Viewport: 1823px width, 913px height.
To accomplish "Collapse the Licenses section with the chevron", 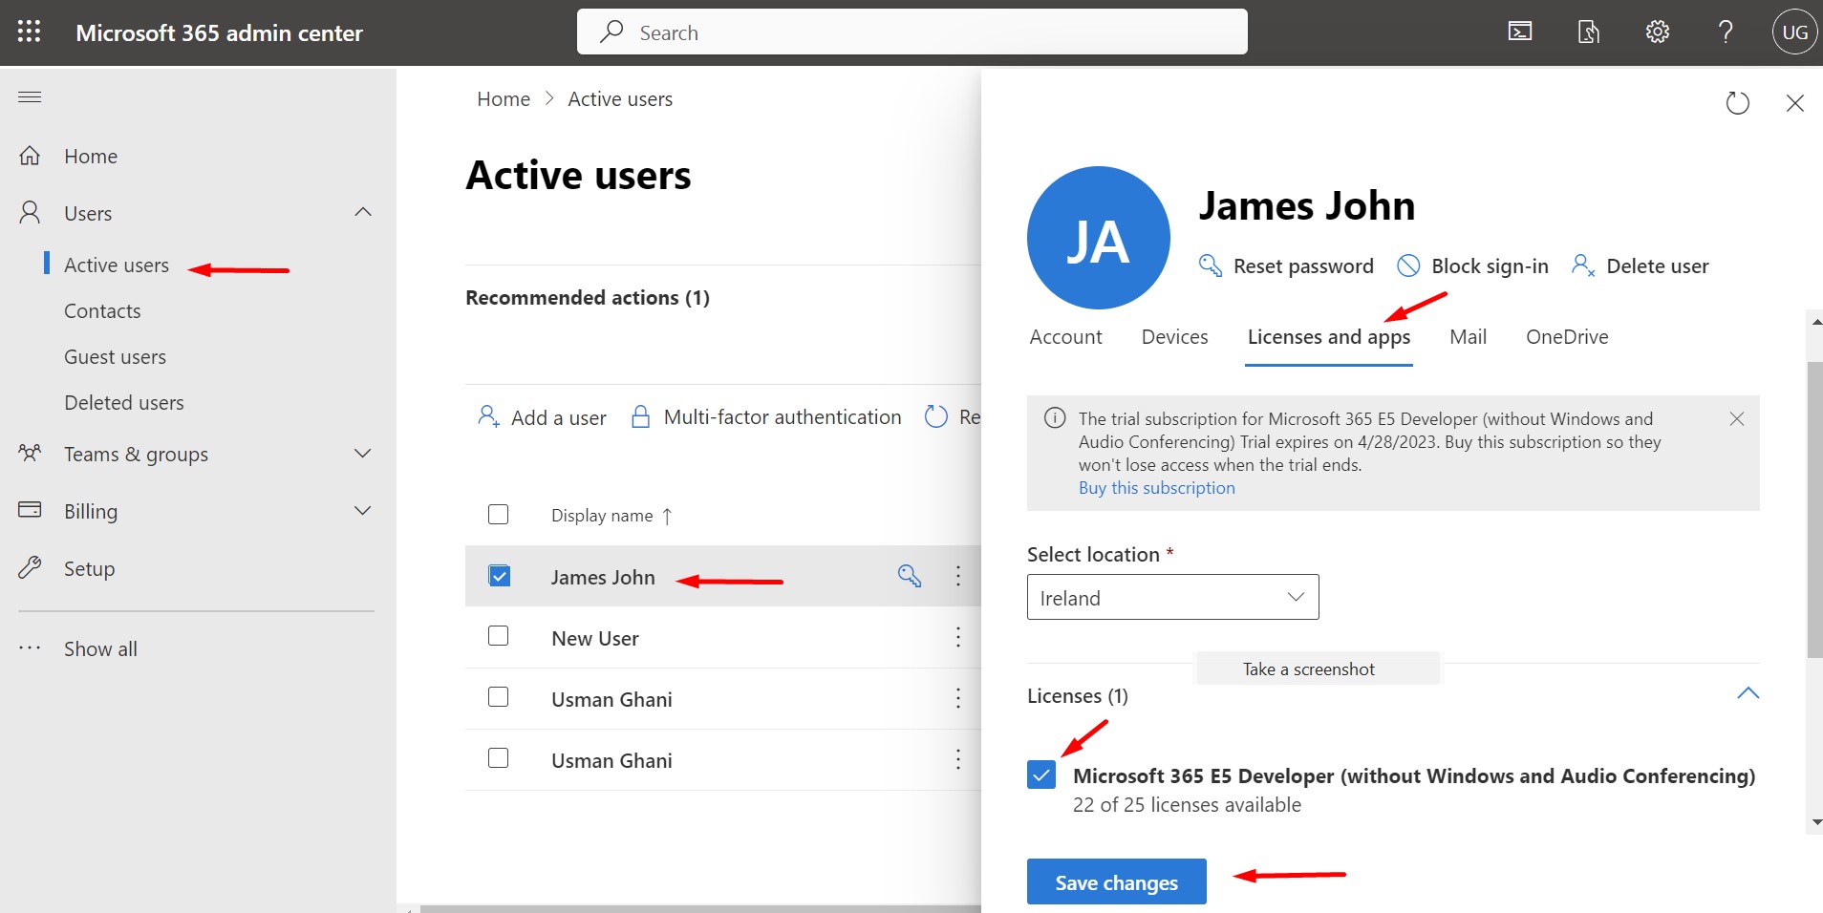I will click(1749, 693).
